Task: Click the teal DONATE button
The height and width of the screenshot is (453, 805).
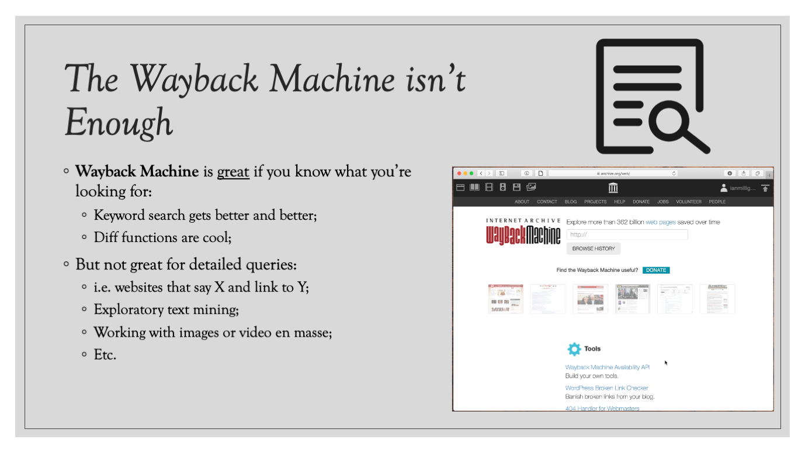Action: pos(656,270)
